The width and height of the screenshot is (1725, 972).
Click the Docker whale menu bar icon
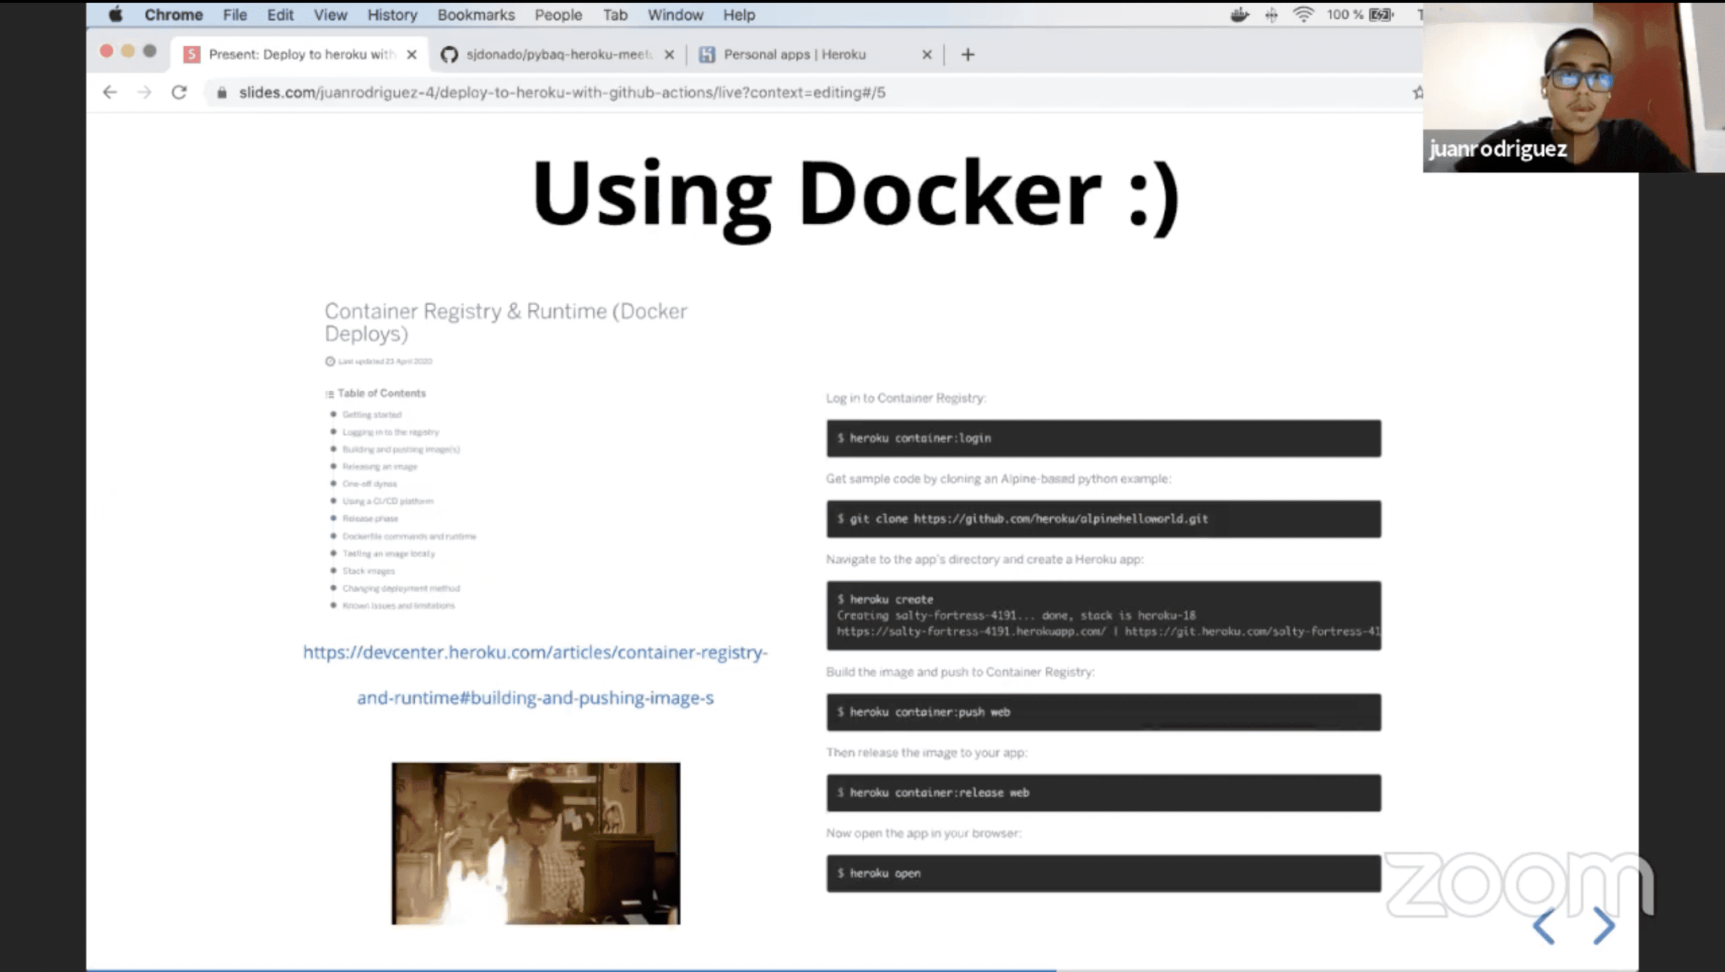[1240, 14]
